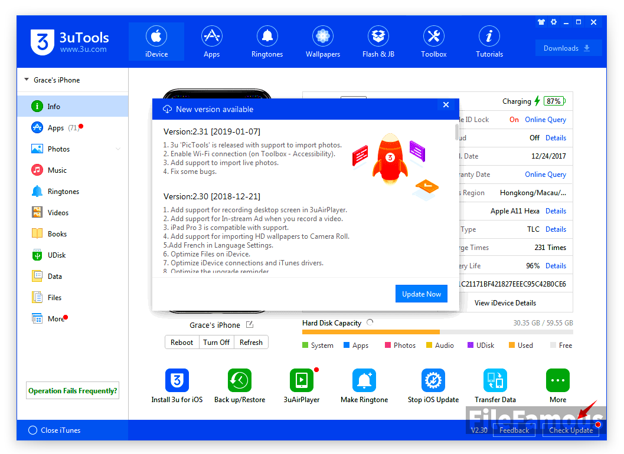Click the purple UDisk legend swatch
Viewport: 624px width, 454px height.
(x=471, y=345)
